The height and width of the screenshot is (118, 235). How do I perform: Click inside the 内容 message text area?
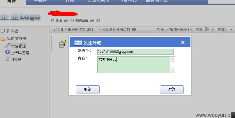(x=134, y=65)
